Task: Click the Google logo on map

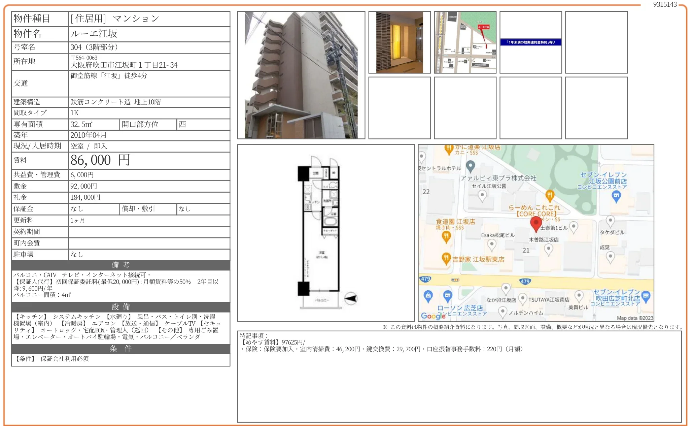Action: pos(433,316)
